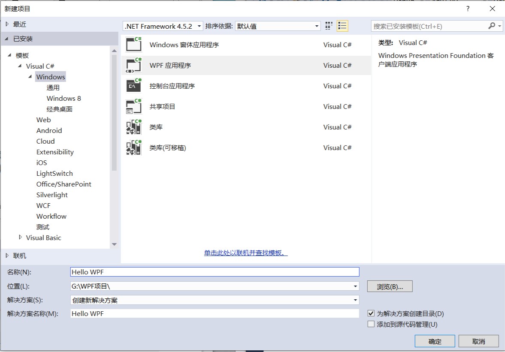Screen dimensions: 505x352
Task: Select Web tree item
Action: click(43, 120)
